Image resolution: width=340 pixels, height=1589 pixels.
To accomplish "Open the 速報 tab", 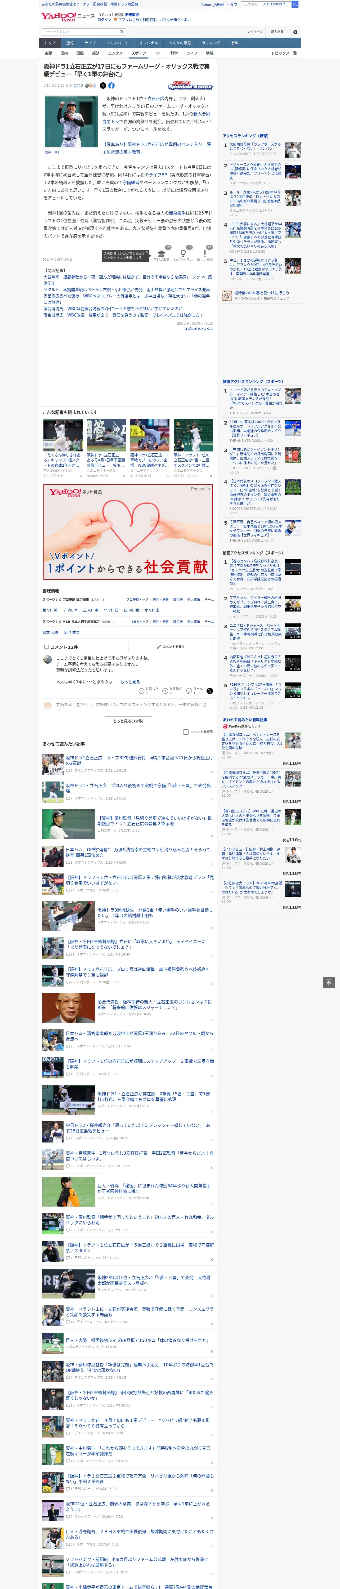I will pos(70,43).
